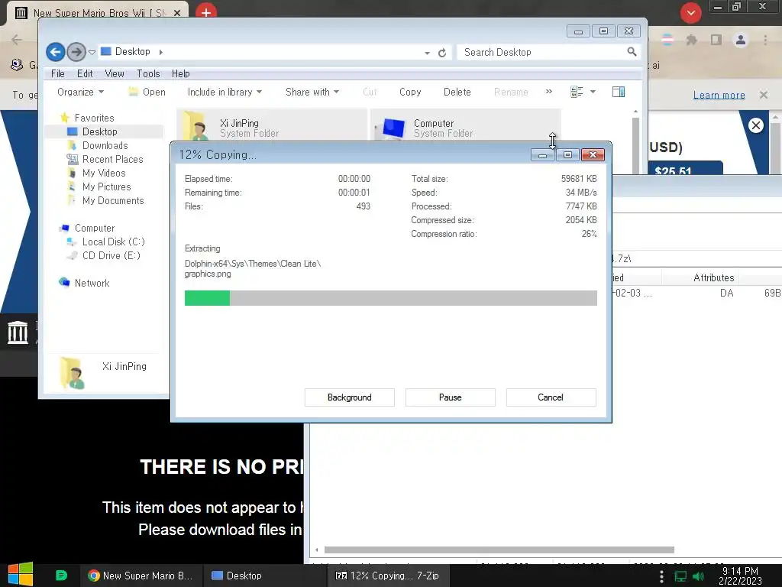Viewport: 782px width, 587px height.
Task: Open the Tools menu in Explorer
Action: pos(148,73)
